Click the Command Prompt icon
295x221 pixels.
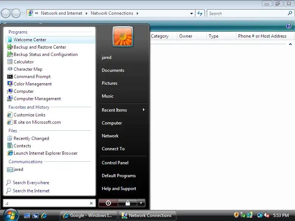[10, 77]
